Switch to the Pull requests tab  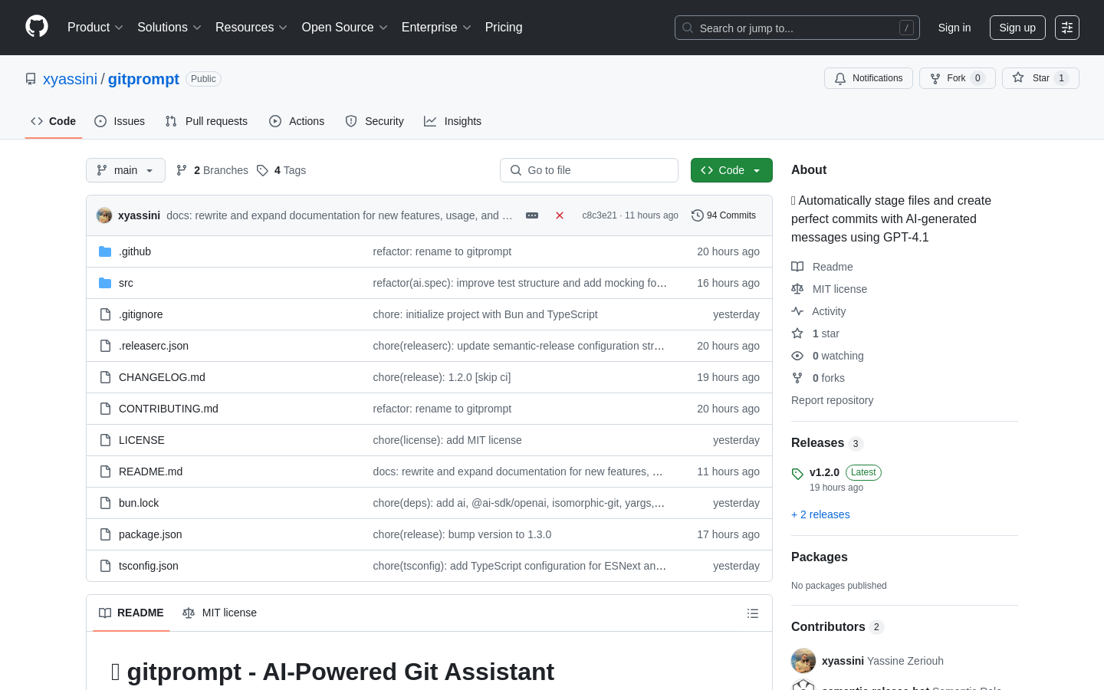click(x=206, y=121)
